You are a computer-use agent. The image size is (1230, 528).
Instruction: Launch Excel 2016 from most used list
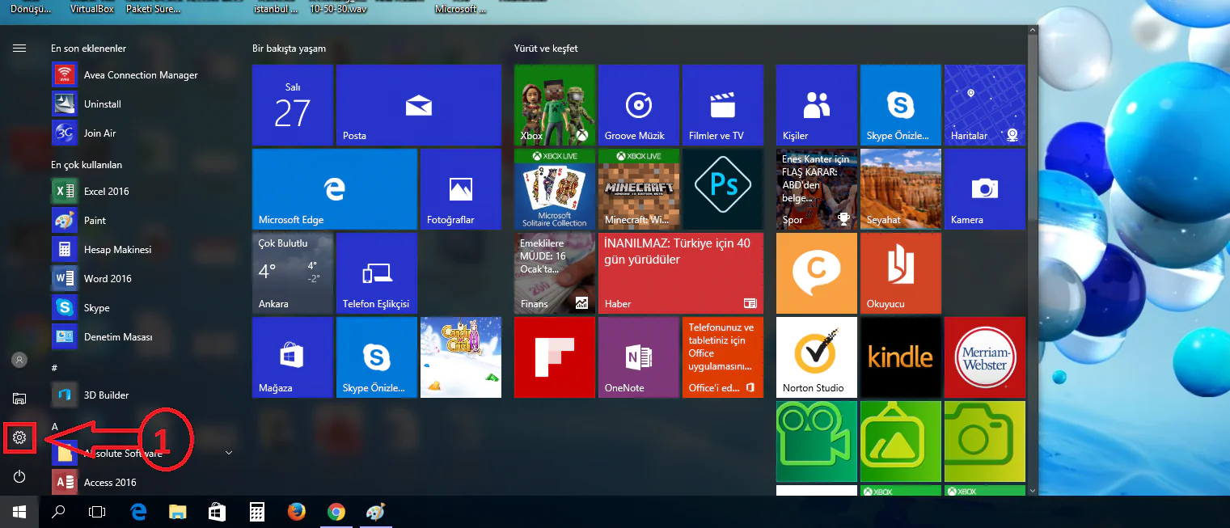coord(106,192)
